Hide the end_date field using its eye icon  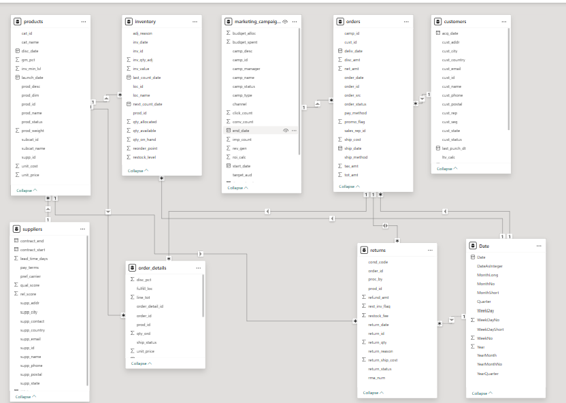click(285, 130)
